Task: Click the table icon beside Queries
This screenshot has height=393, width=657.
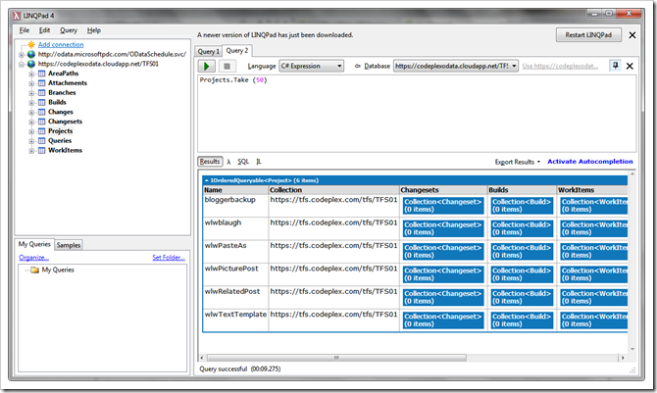Action: click(x=41, y=141)
